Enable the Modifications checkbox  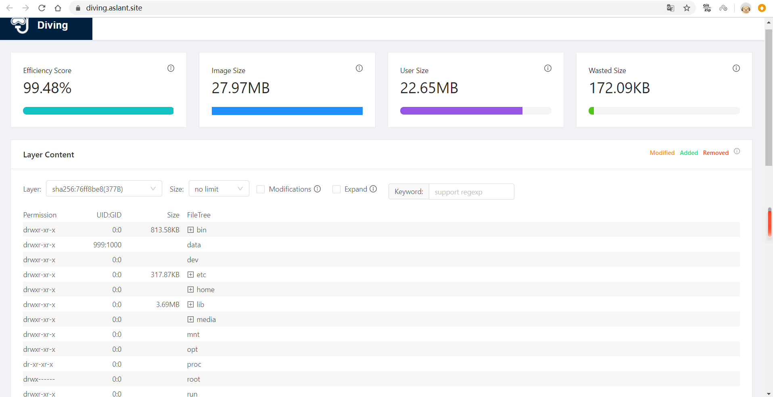(x=261, y=189)
